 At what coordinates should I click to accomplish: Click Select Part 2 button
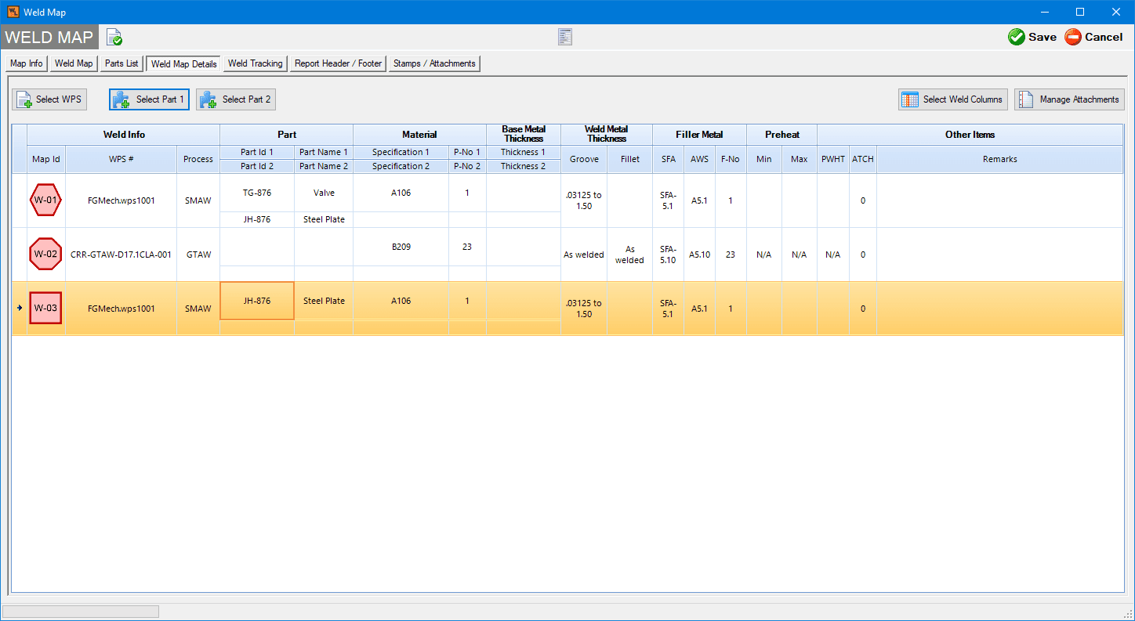pos(235,99)
